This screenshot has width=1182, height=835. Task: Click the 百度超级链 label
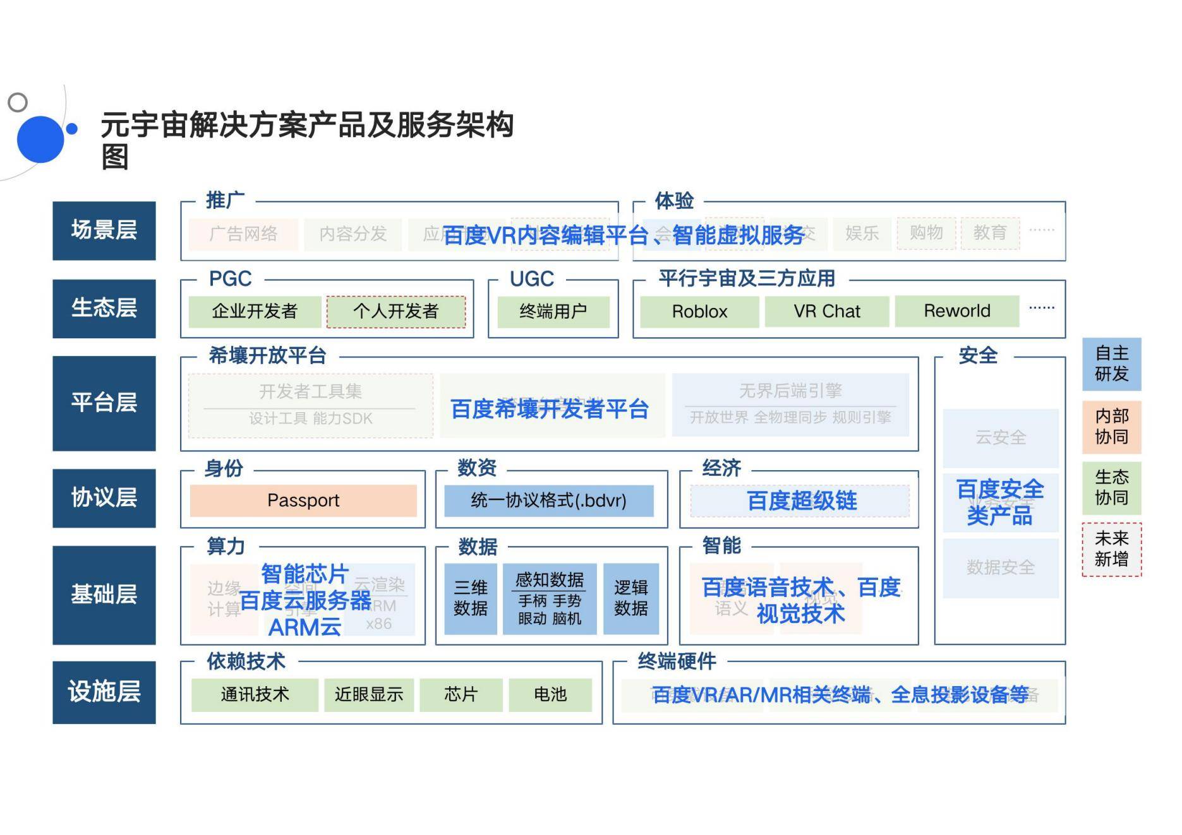[802, 501]
